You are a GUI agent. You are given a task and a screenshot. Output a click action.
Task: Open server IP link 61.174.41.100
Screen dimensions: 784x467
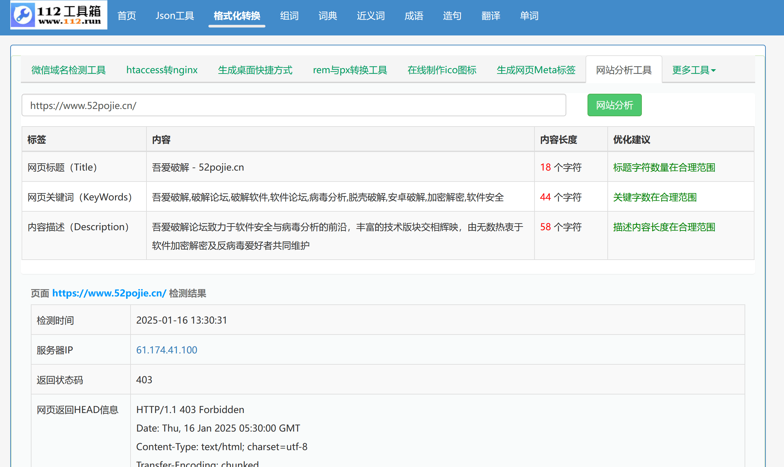tap(167, 350)
